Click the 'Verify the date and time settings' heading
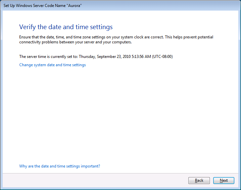 click(66, 27)
